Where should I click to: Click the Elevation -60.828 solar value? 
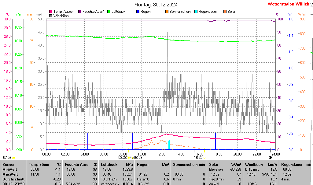coord(225,169)
